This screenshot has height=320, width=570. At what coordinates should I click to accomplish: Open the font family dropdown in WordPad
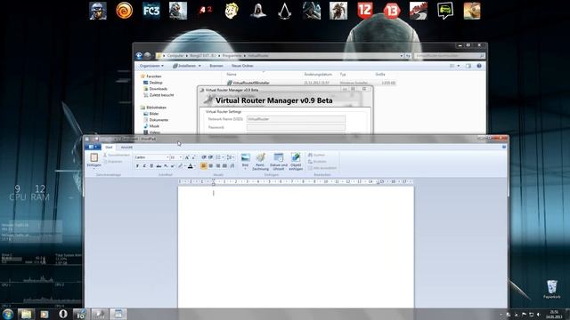(x=167, y=157)
